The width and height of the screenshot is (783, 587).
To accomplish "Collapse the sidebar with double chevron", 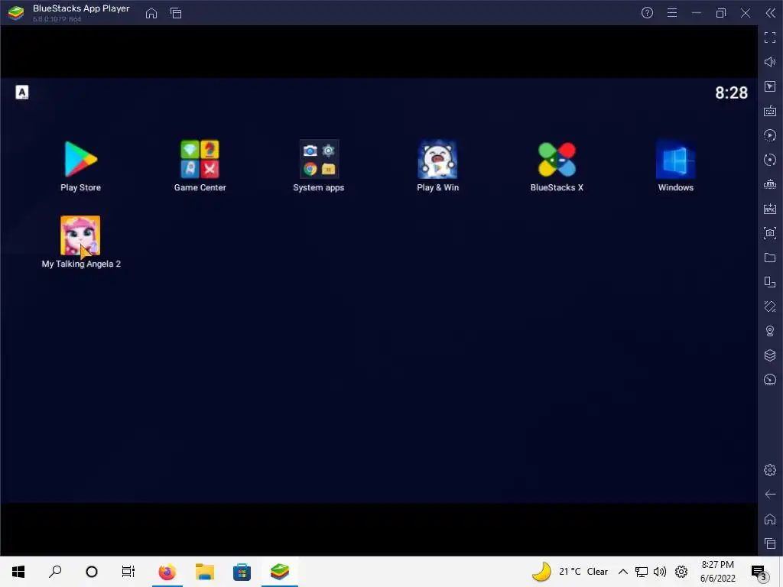I will tap(771, 13).
